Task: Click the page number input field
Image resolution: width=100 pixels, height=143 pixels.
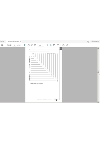Action: tap(14, 45)
